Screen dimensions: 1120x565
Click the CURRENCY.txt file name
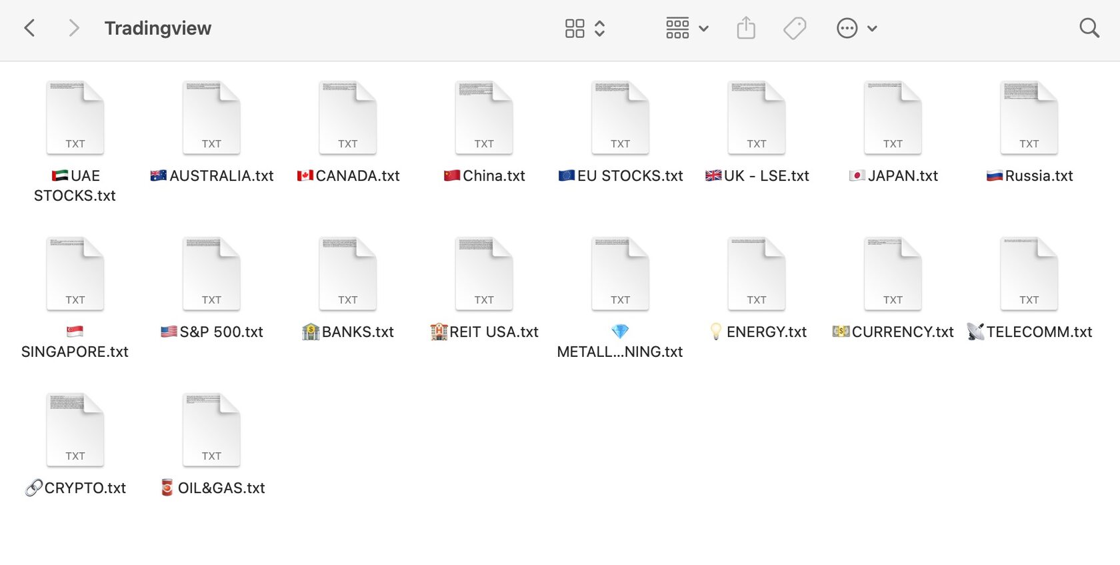pos(893,332)
